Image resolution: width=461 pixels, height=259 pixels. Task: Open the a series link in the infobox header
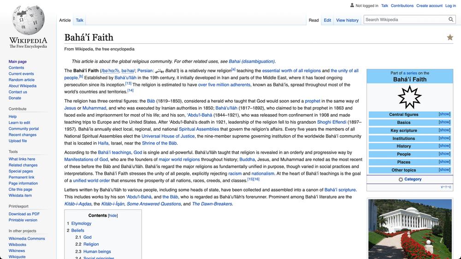coord(410,73)
